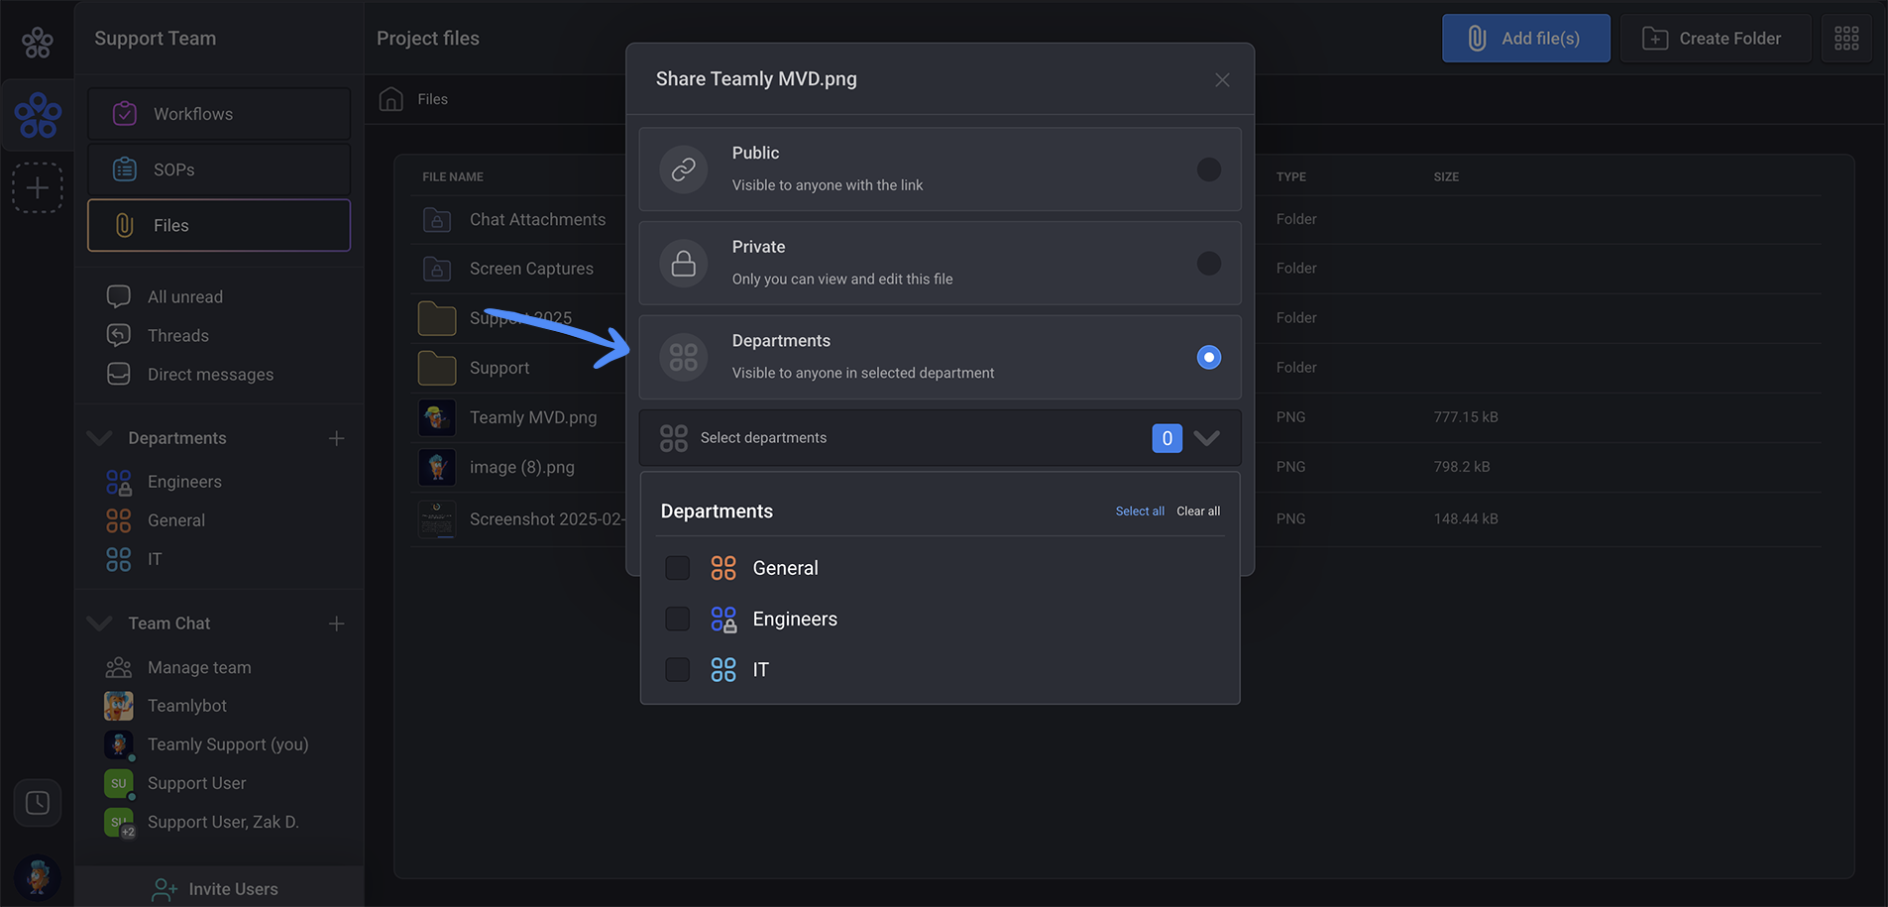The width and height of the screenshot is (1888, 907).
Task: Sort by the SIZE column header
Action: tap(1446, 176)
